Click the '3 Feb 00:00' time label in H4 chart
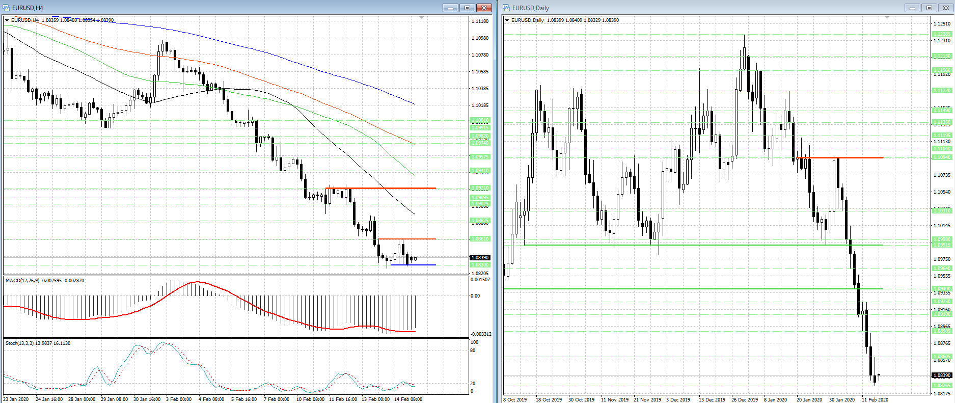The image size is (955, 403). (179, 399)
